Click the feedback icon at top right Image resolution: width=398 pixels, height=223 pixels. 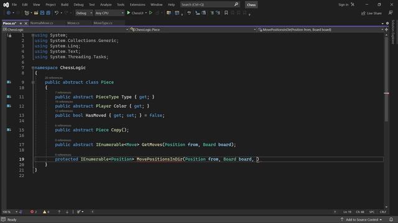click(x=391, y=13)
